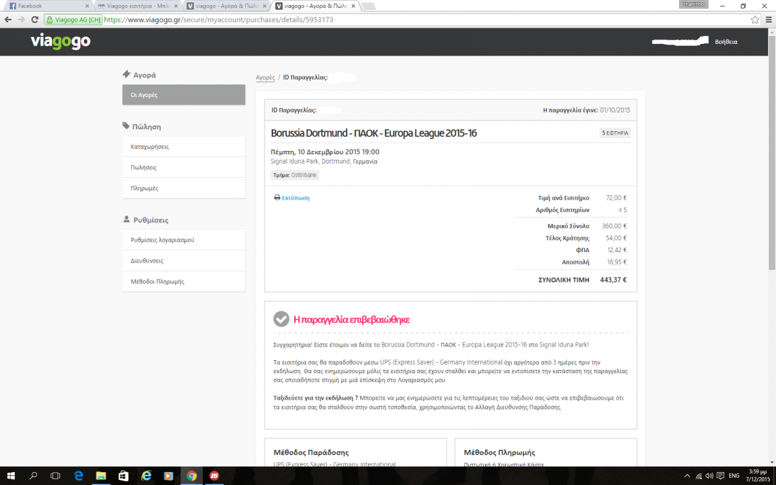Go forward with the browser forward arrow
Image resolution: width=776 pixels, height=485 pixels.
pos(23,20)
